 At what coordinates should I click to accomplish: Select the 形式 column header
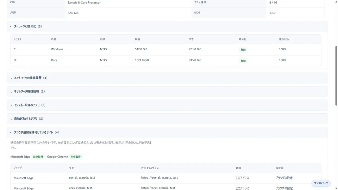pos(102,39)
